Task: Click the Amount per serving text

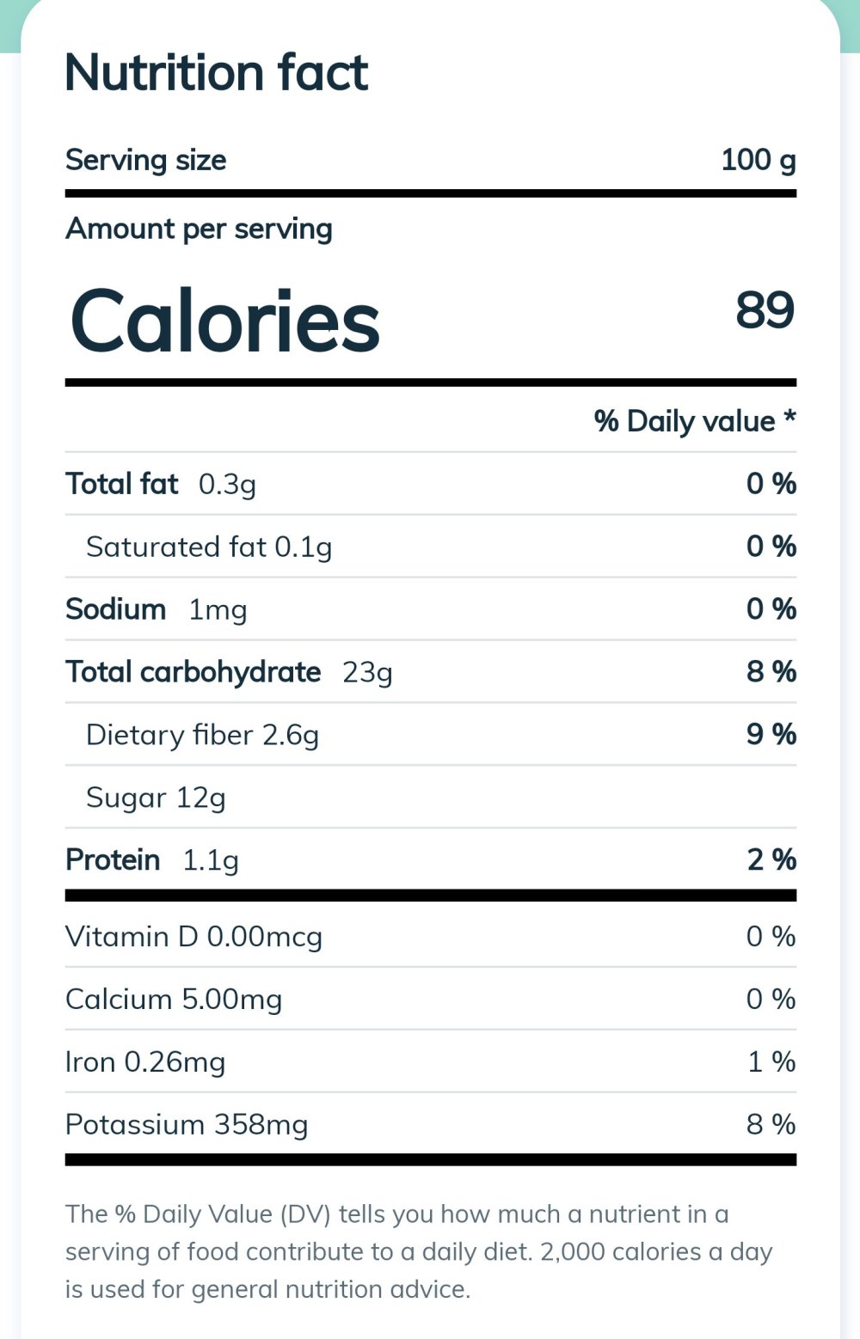Action: click(199, 229)
